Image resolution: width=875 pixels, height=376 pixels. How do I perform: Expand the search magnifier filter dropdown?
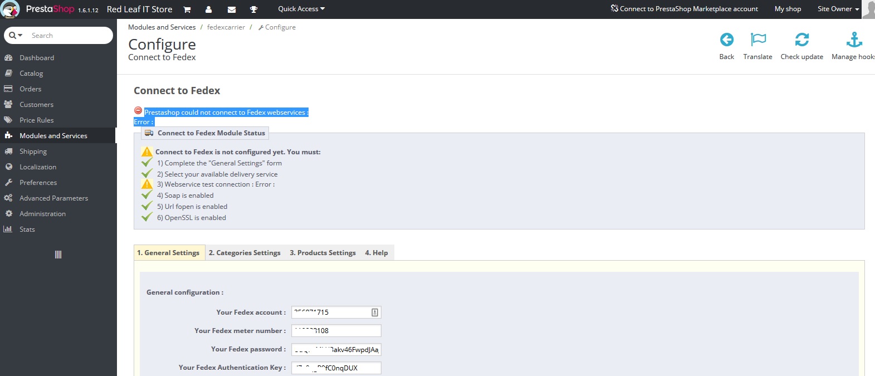(16, 35)
